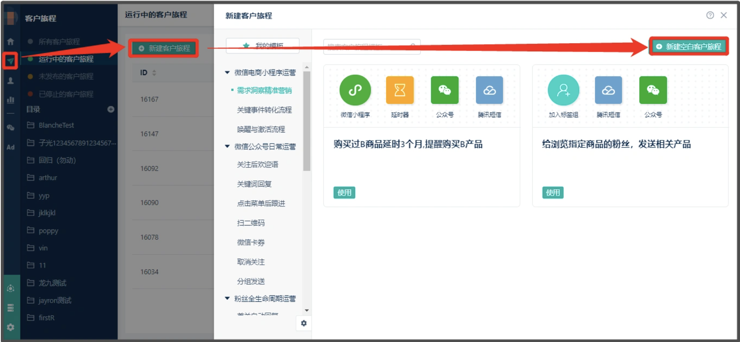Click the category list scroll down arrow
The height and width of the screenshot is (342, 740).
(x=306, y=310)
